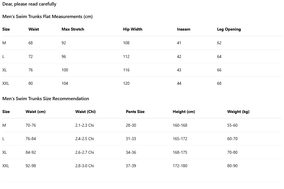Screen dimensions: 284x189
Task: Click the '160-168' height cell
Action: coord(180,125)
